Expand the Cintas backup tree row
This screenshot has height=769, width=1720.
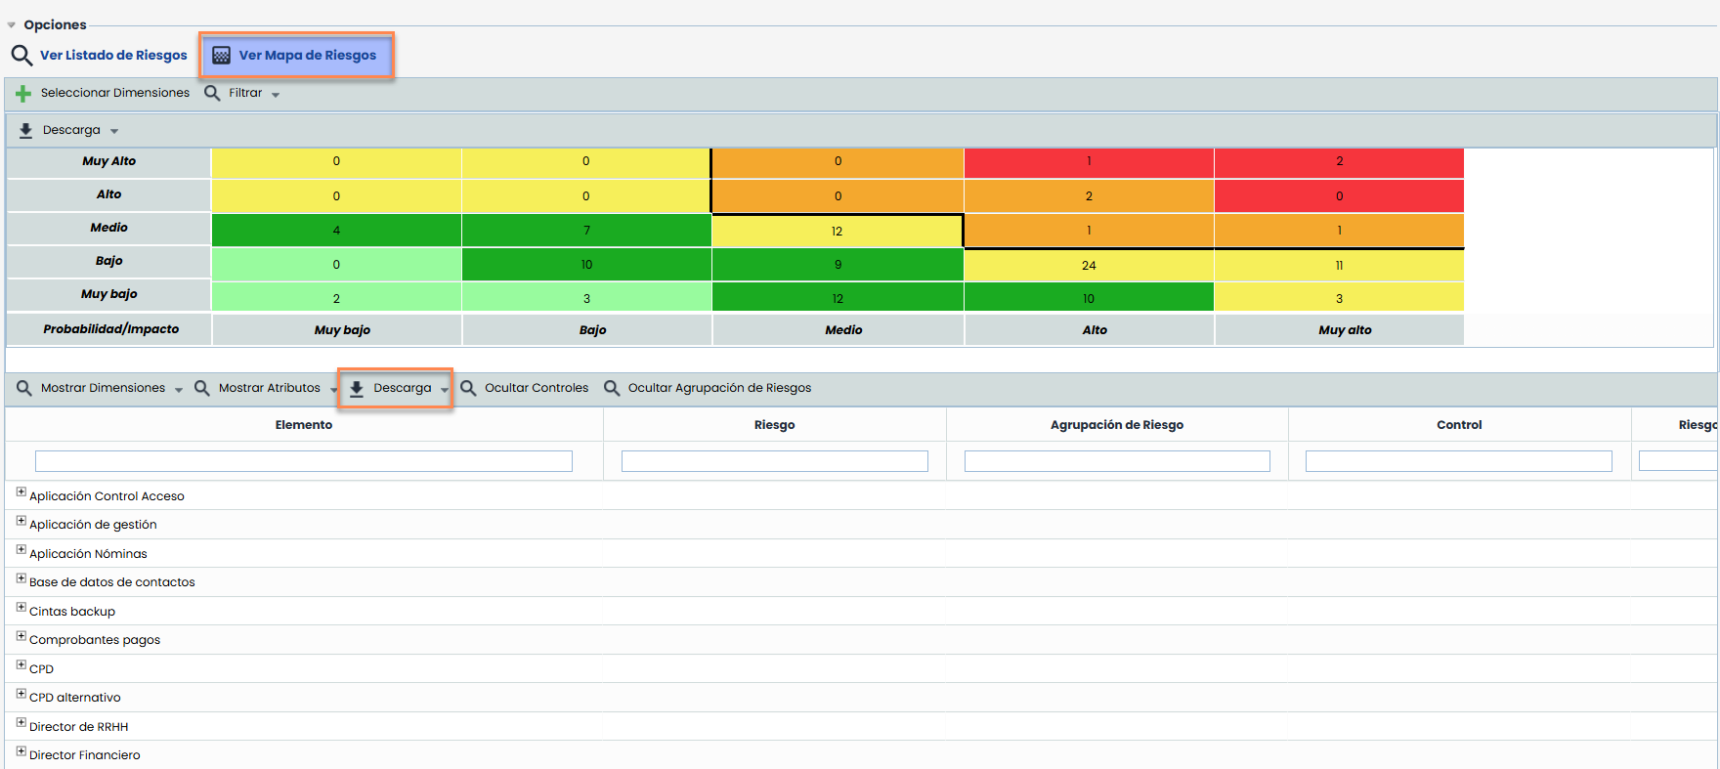point(21,608)
